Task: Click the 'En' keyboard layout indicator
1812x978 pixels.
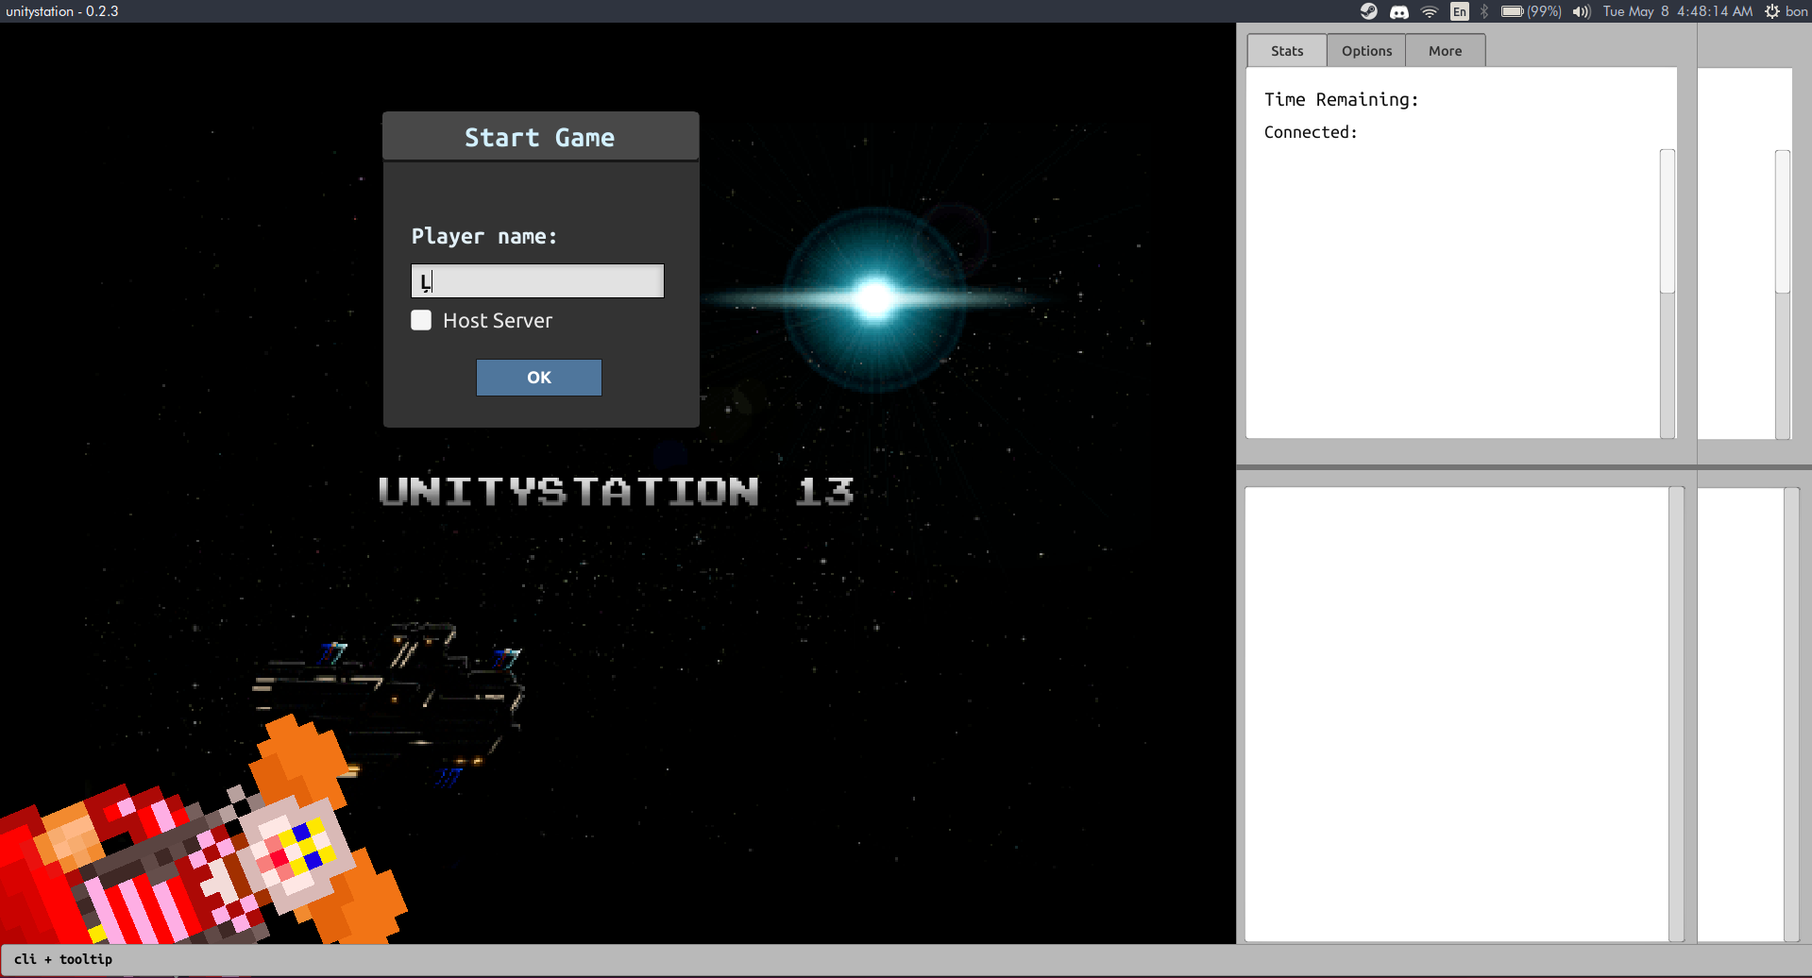Action: [1459, 11]
